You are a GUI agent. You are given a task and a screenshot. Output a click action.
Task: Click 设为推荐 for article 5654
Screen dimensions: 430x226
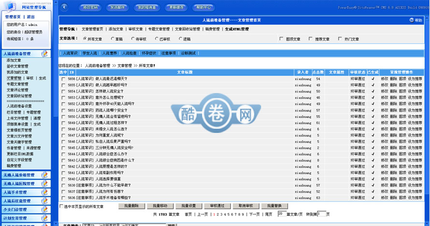[415, 91]
